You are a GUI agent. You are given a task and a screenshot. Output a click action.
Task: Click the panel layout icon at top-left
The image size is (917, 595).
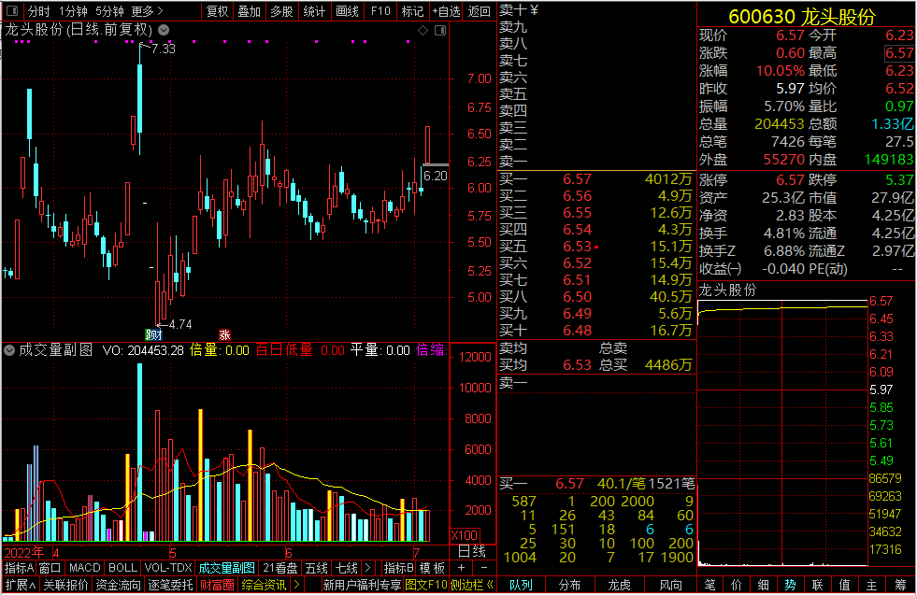point(10,11)
